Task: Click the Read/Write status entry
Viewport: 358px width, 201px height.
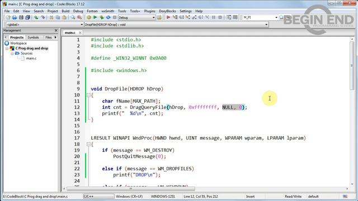Action: pos(293,196)
